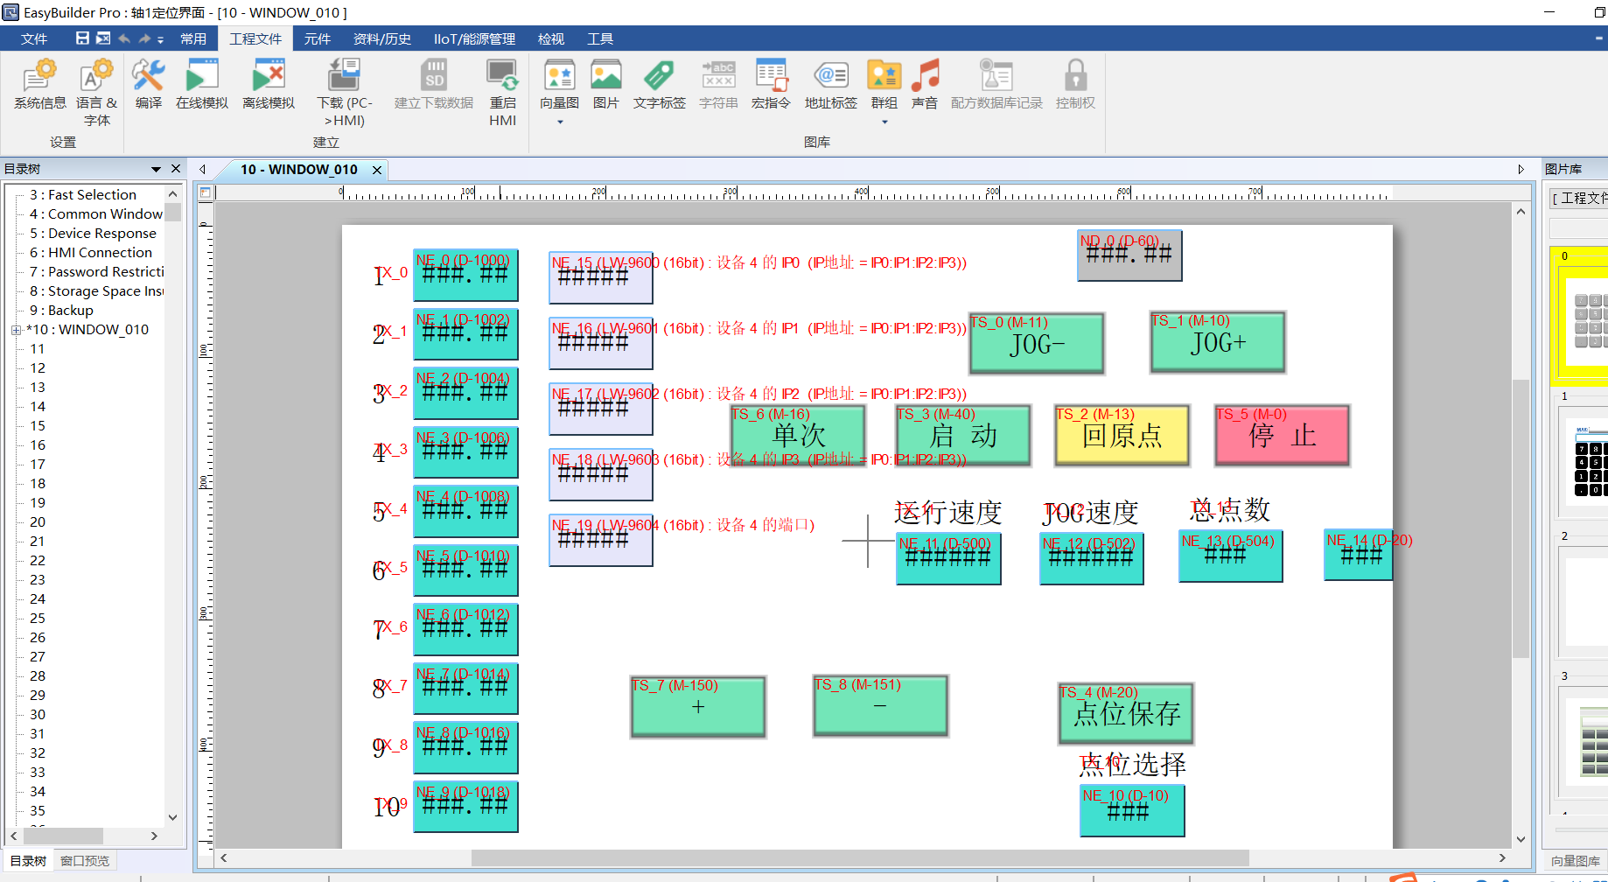Expand the 10 : WINDOW_010 tree node
Image resolution: width=1608 pixels, height=882 pixels.
[x=16, y=330]
